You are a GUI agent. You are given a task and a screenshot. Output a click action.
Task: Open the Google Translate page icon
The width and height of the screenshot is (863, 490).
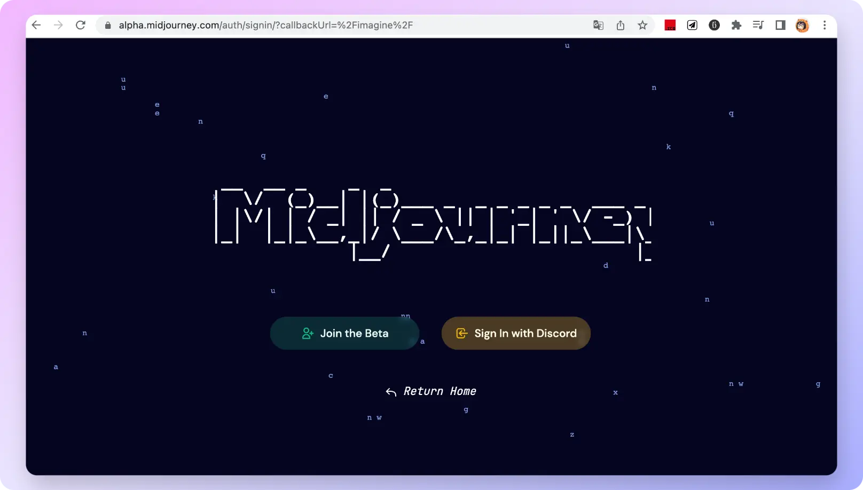pyautogui.click(x=598, y=25)
